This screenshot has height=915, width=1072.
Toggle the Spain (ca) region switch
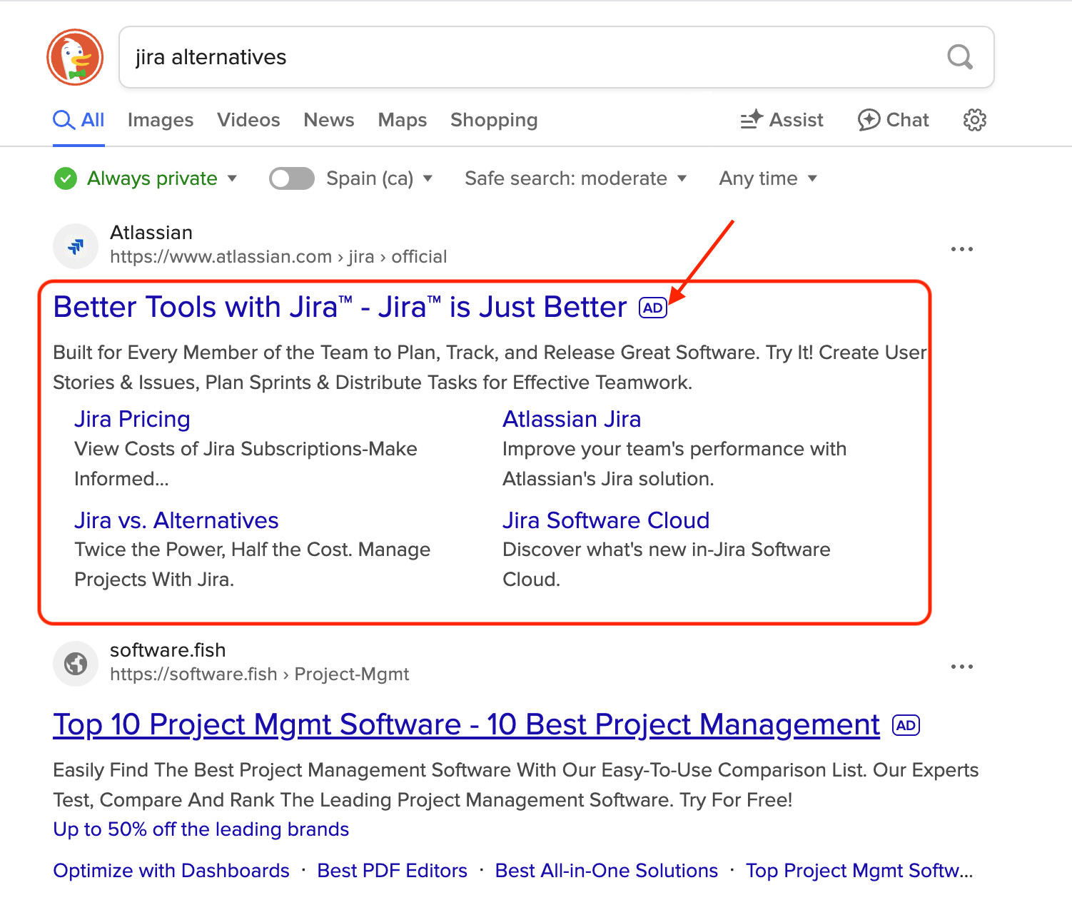pyautogui.click(x=292, y=178)
